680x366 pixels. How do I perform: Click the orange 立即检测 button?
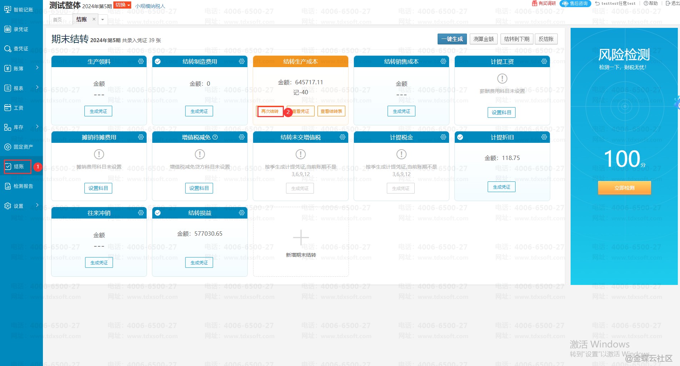tap(624, 188)
